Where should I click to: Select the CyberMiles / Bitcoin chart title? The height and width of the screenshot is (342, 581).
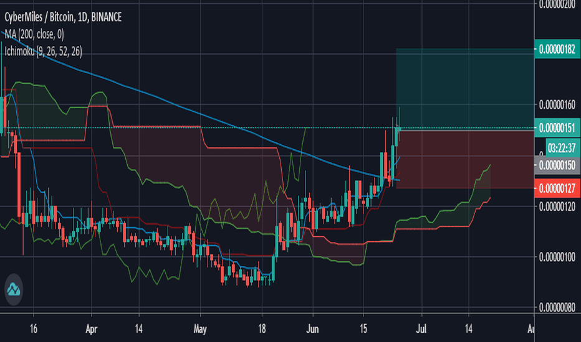point(62,17)
